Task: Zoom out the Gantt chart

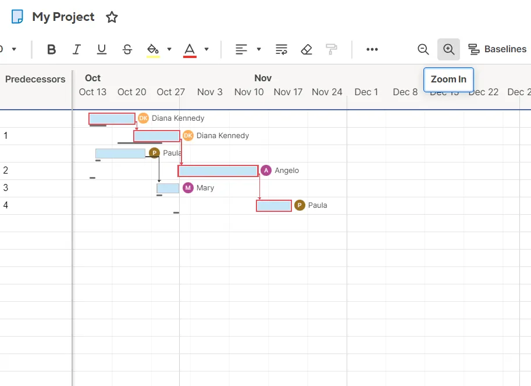Action: tap(423, 49)
